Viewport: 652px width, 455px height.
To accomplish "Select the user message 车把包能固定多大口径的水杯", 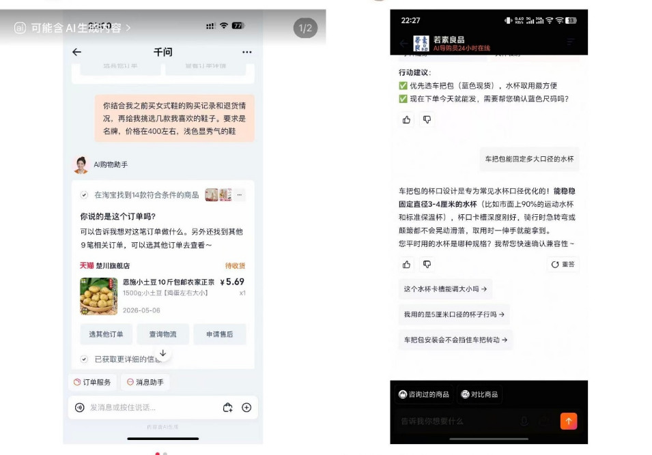I will 529,159.
